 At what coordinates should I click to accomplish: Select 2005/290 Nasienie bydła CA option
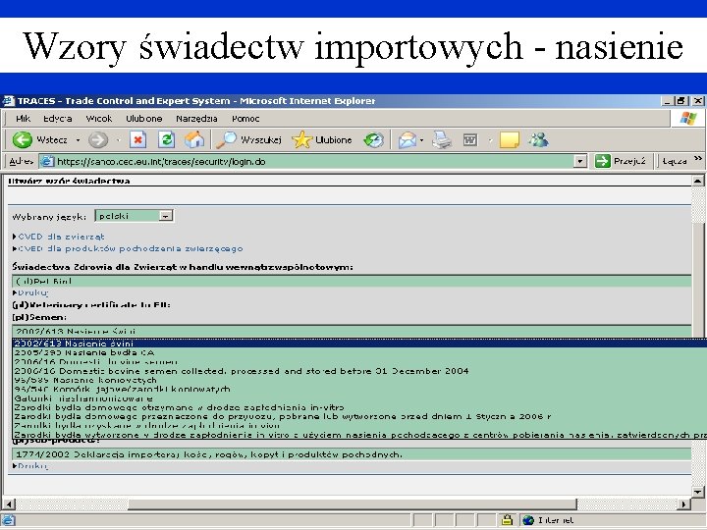[x=359, y=352]
